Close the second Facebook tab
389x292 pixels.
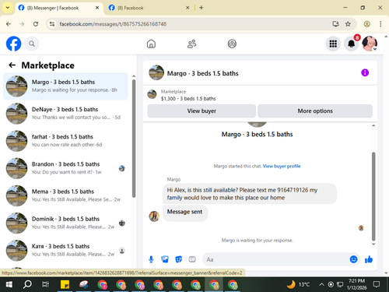[187, 8]
